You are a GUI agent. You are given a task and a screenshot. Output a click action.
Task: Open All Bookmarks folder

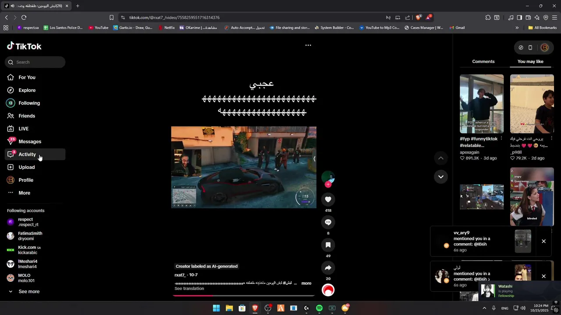[x=542, y=28]
